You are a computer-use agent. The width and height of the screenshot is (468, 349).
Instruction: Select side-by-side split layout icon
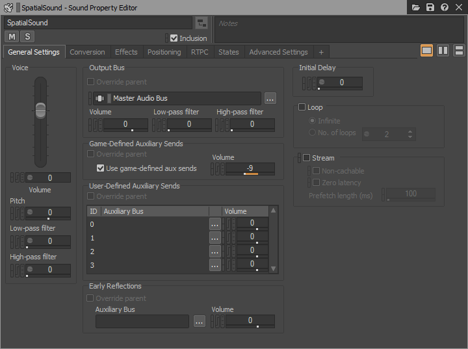(x=443, y=51)
